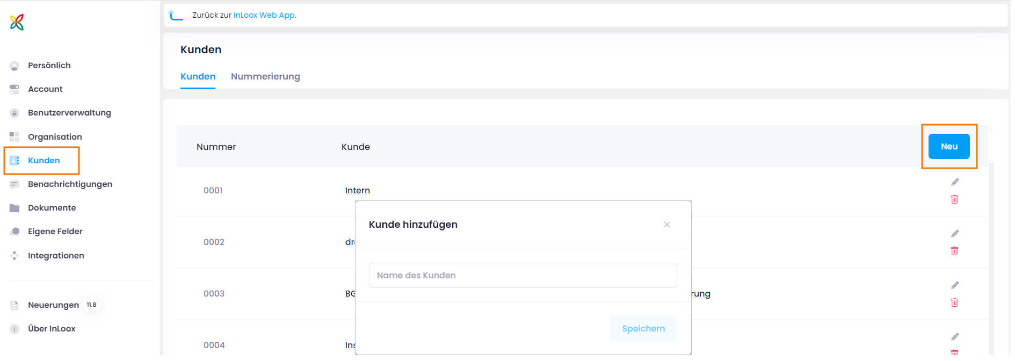Click the Speichern button in dialog
The height and width of the screenshot is (361, 1015).
coord(643,328)
